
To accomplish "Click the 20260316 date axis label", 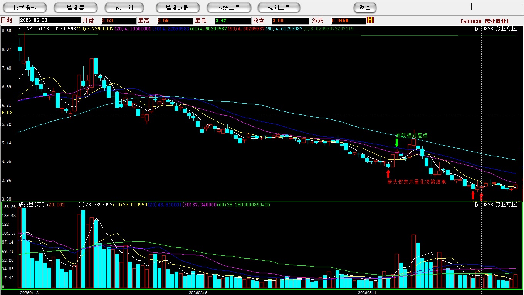I will click(x=198, y=293).
